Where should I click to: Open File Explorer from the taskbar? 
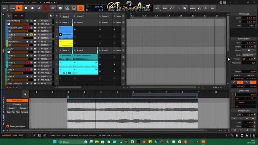(x=97, y=142)
